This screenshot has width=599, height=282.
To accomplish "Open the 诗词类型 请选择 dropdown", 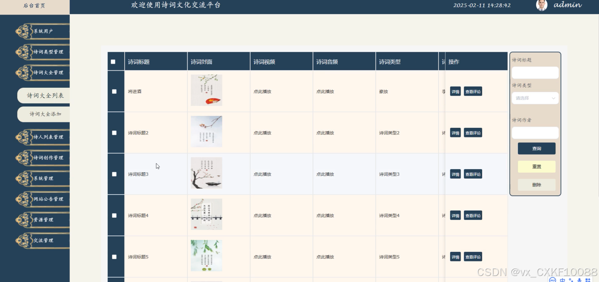I will click(x=535, y=98).
